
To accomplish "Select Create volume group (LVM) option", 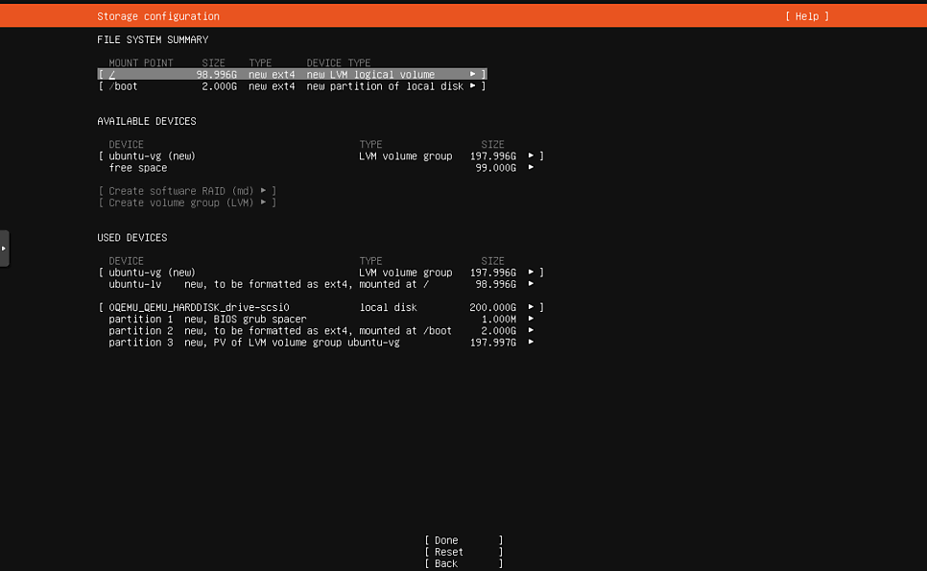I will click(x=187, y=202).
